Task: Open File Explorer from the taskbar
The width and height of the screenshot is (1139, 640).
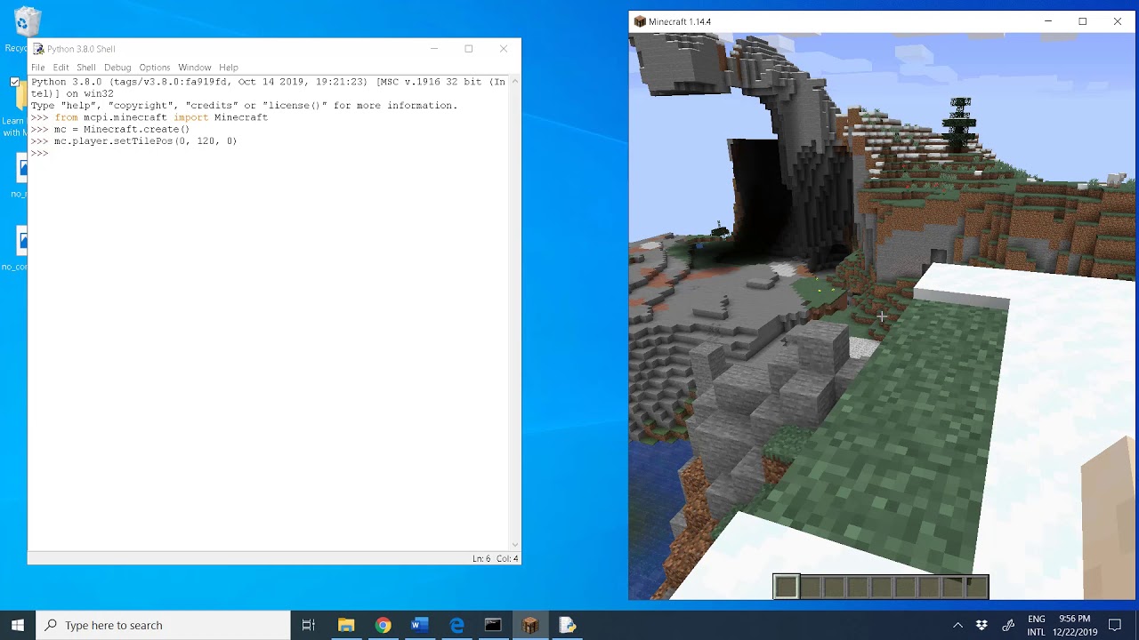Action: (346, 625)
